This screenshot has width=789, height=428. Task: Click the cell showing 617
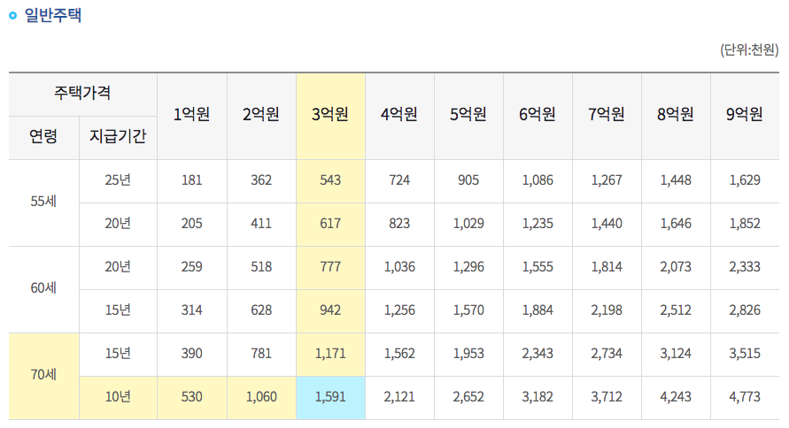point(330,225)
